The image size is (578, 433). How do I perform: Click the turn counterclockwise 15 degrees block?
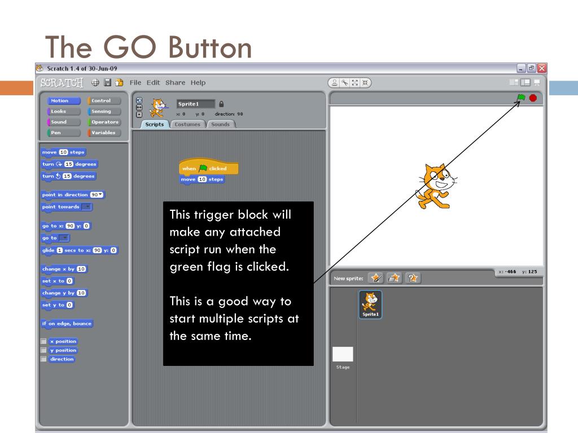click(x=68, y=176)
